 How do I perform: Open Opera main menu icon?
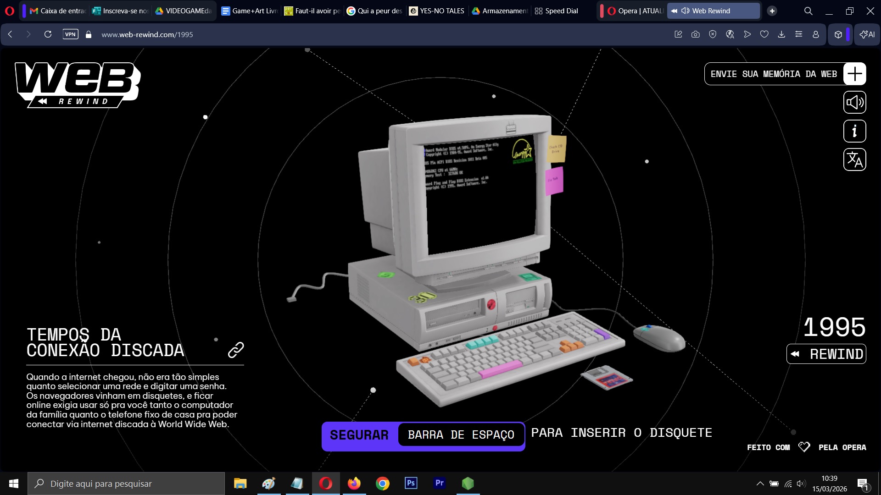click(9, 11)
